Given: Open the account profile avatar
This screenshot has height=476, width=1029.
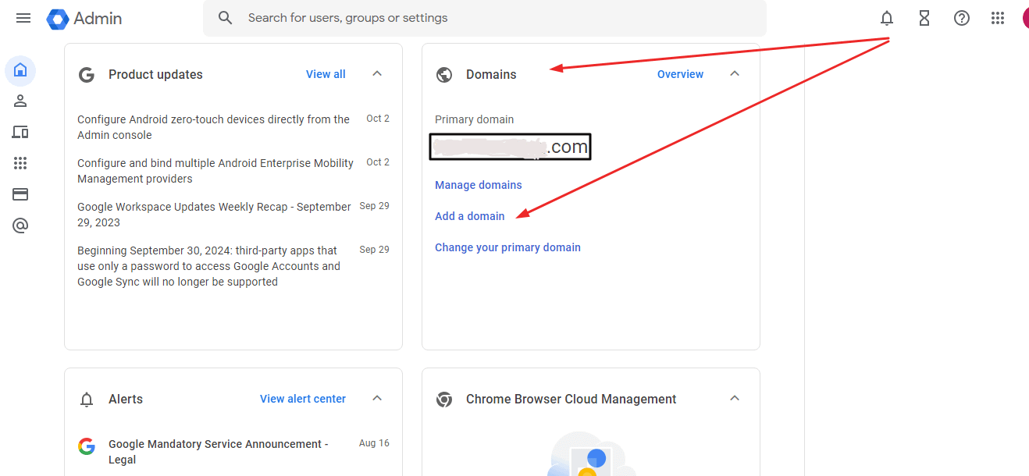Looking at the screenshot, I should point(1025,18).
